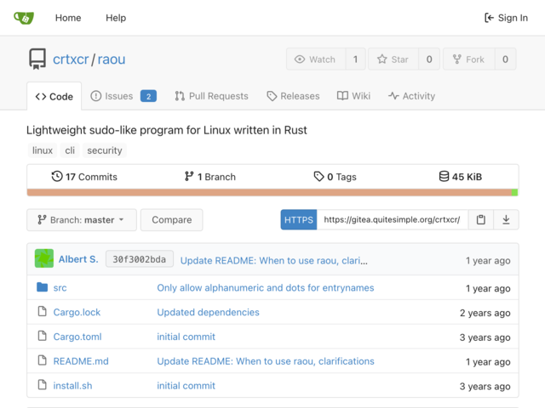
Task: Click the 17 Commits history icon
Action: (57, 176)
